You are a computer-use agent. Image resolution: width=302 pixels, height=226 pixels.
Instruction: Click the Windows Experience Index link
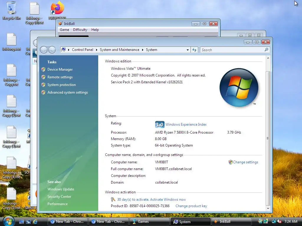tap(186, 124)
